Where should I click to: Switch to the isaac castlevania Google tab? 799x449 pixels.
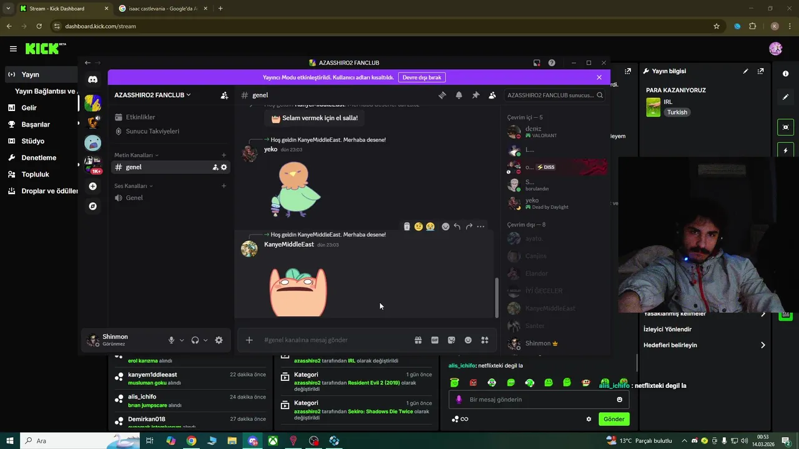[x=164, y=9]
